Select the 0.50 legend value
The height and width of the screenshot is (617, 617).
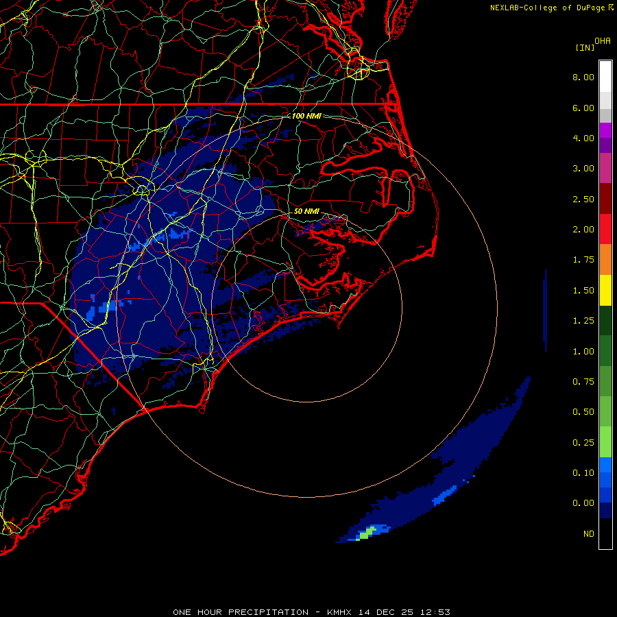[x=583, y=412]
